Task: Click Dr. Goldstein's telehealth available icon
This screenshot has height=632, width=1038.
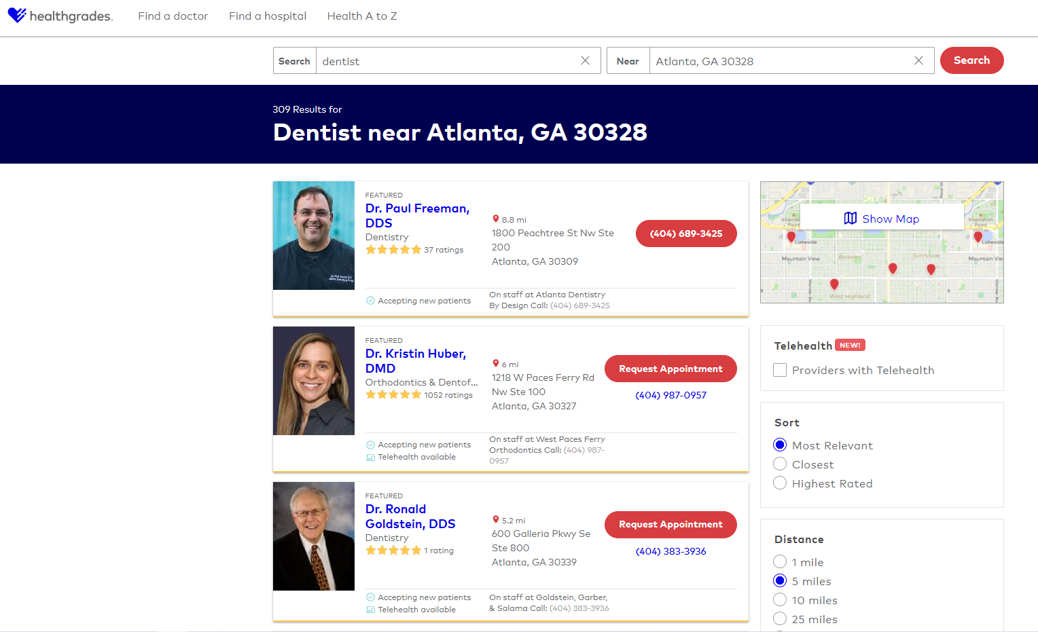Action: (x=370, y=610)
